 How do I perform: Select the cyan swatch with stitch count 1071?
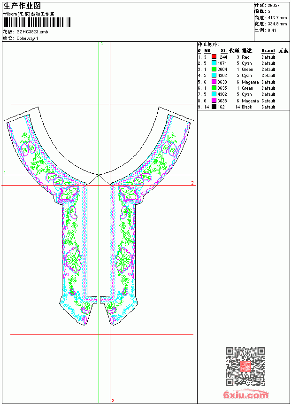[x=214, y=62]
